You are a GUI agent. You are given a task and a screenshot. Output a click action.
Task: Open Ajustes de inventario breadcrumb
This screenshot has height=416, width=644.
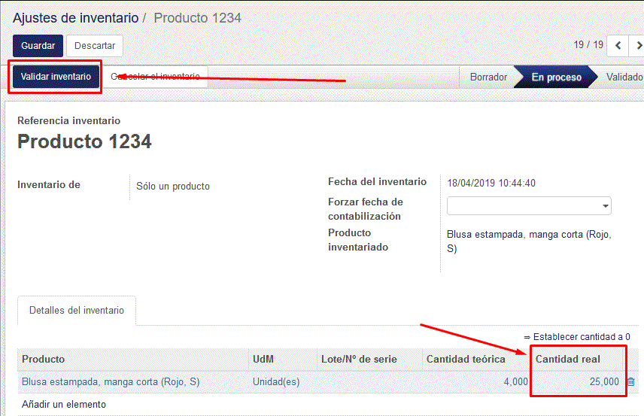pos(75,18)
